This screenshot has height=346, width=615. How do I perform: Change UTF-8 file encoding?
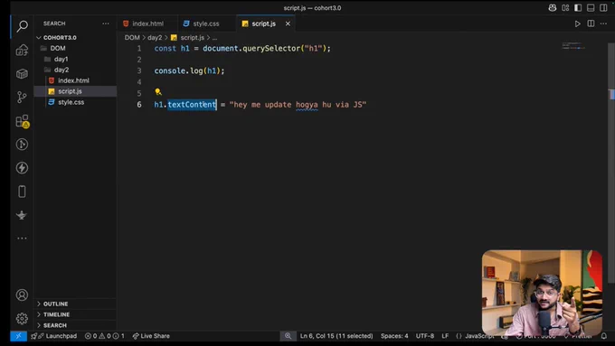click(425, 336)
